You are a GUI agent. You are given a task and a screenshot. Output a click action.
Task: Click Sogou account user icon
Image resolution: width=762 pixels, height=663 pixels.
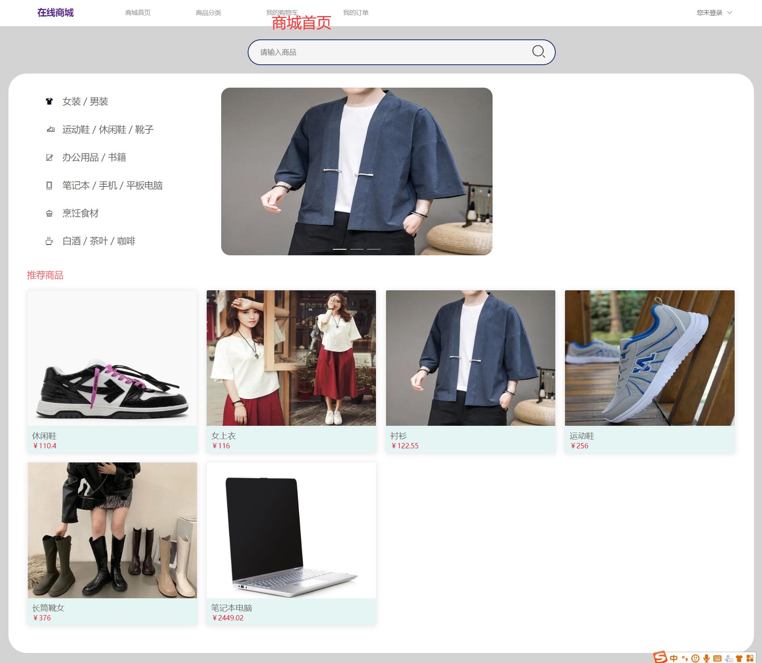coord(729,658)
